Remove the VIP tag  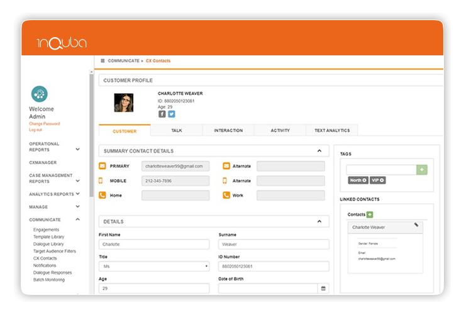coord(382,181)
